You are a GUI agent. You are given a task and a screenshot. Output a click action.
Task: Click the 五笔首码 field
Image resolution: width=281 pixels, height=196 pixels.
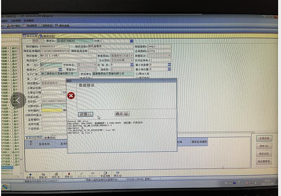tap(159, 51)
